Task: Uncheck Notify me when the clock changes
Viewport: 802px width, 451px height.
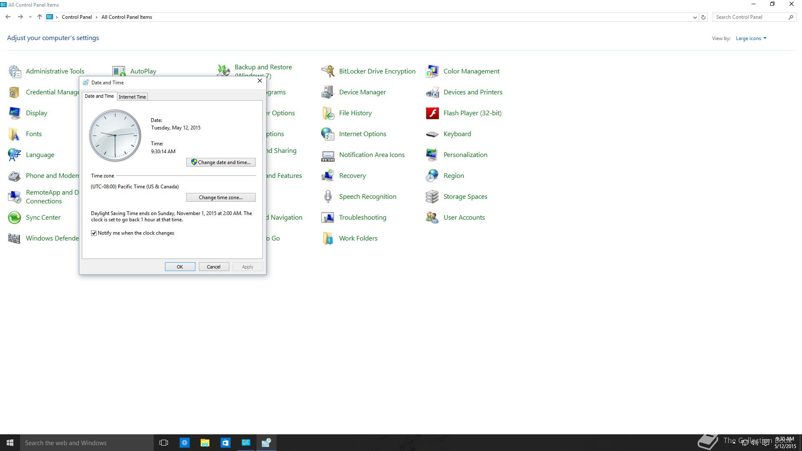Action: pos(94,233)
